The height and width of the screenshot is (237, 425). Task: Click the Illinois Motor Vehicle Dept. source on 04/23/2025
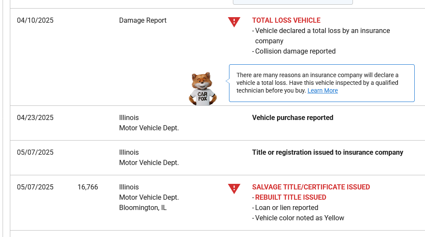coord(149,123)
